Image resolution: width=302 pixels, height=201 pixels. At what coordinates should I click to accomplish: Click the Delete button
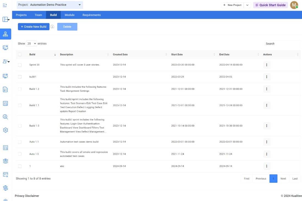point(67,27)
